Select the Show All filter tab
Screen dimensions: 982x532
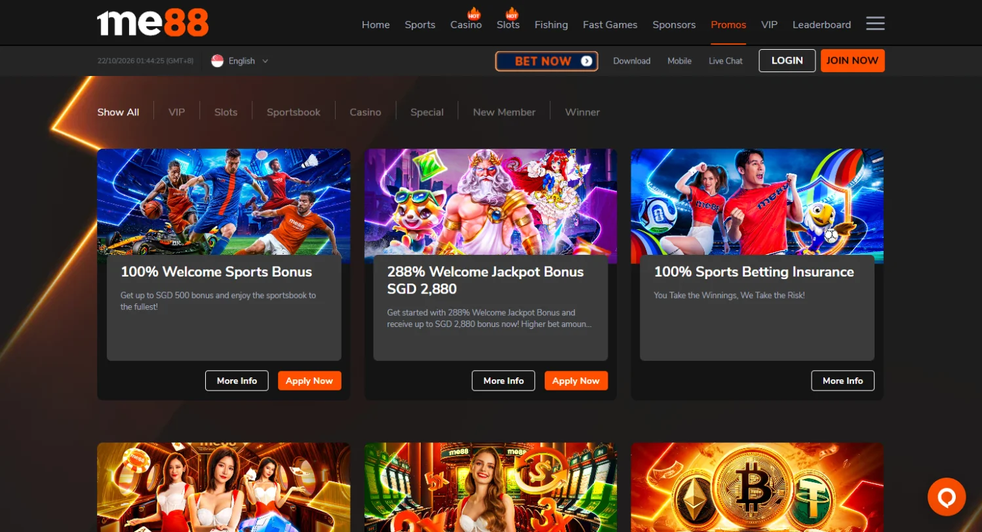118,112
